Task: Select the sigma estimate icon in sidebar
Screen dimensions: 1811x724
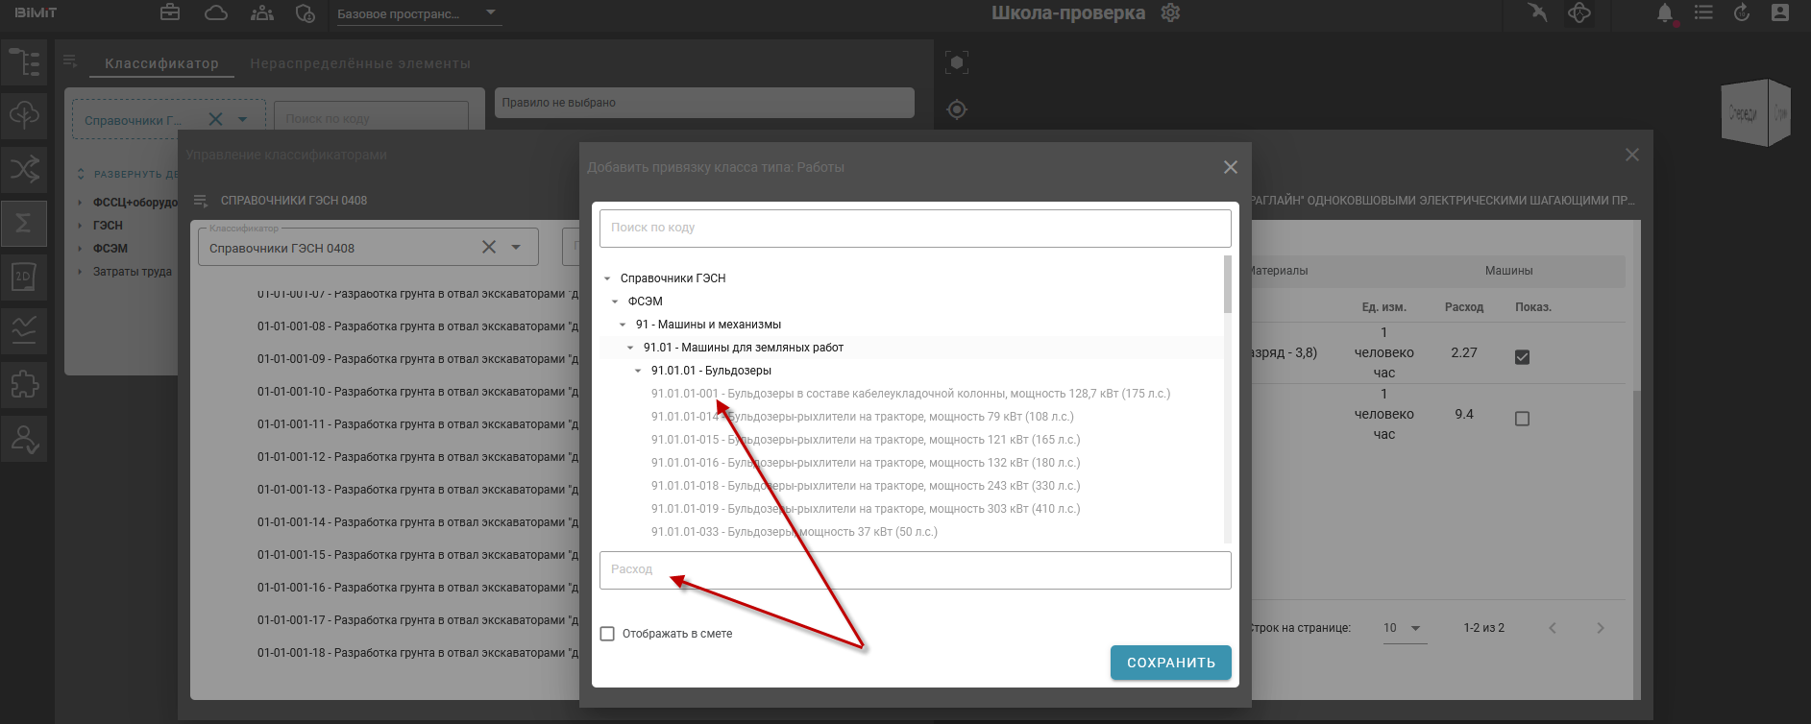Action: (24, 223)
